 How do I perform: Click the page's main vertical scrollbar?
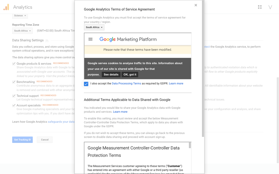pos(278,120)
